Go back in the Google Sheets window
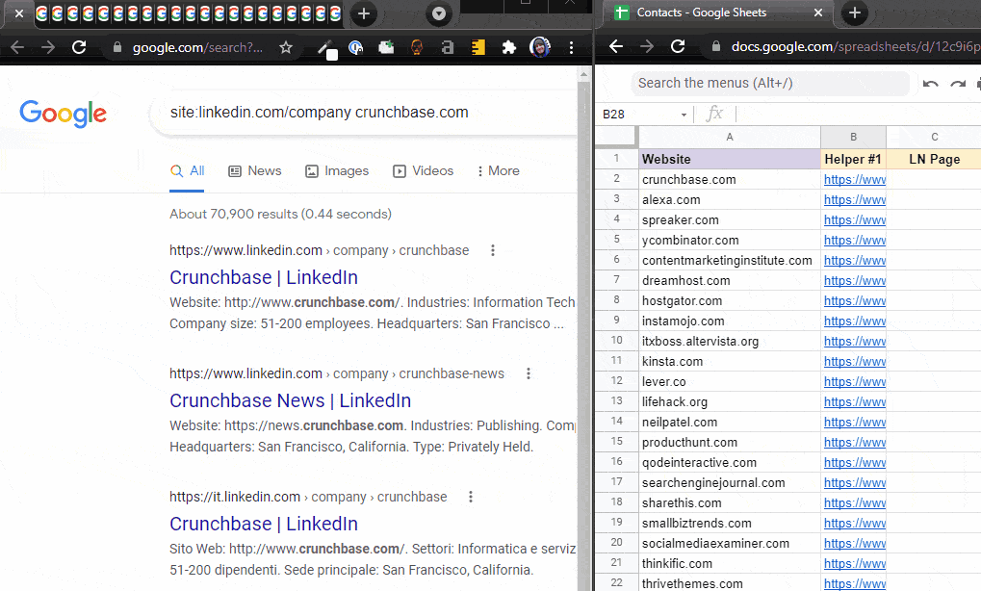The width and height of the screenshot is (981, 591). [616, 46]
